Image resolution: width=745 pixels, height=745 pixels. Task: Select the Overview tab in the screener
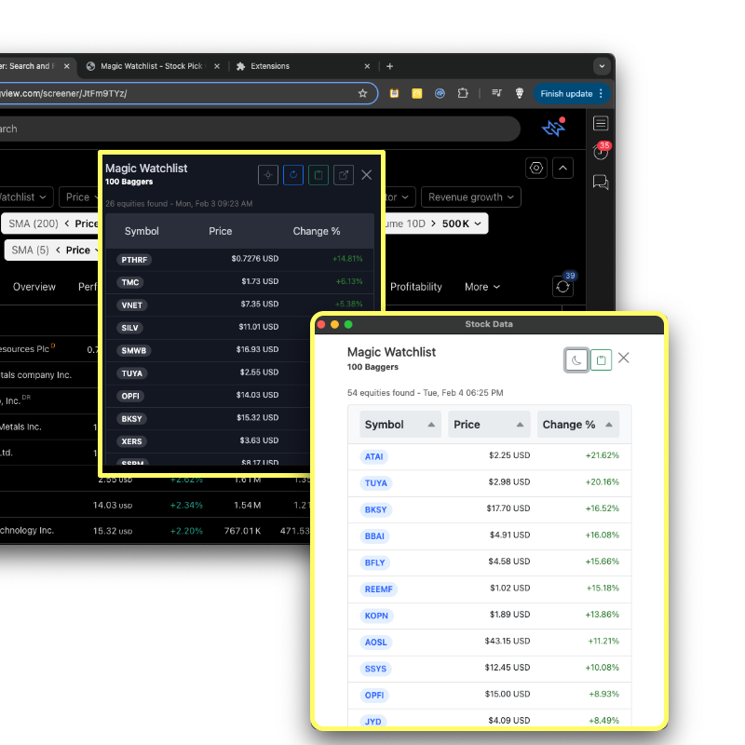point(34,287)
